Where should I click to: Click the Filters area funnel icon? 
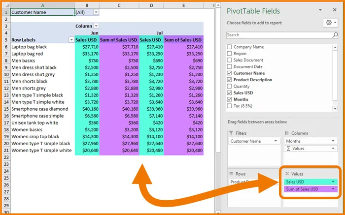tap(231, 133)
